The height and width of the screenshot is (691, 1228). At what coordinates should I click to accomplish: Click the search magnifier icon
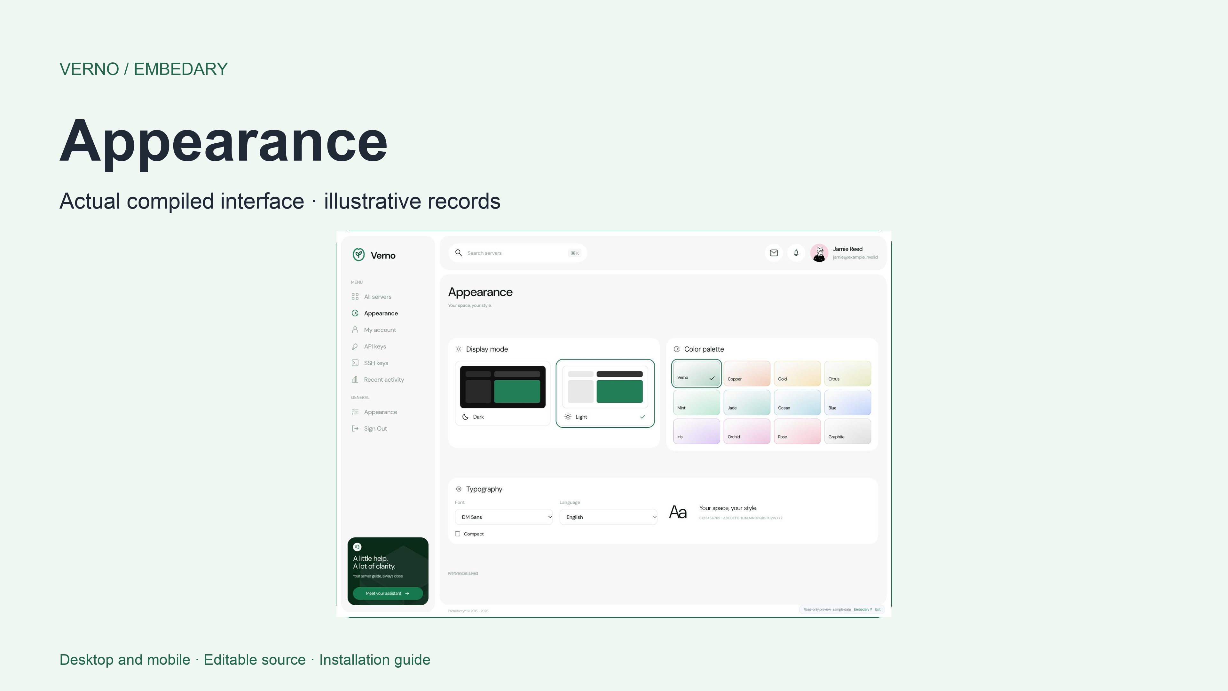pos(459,253)
